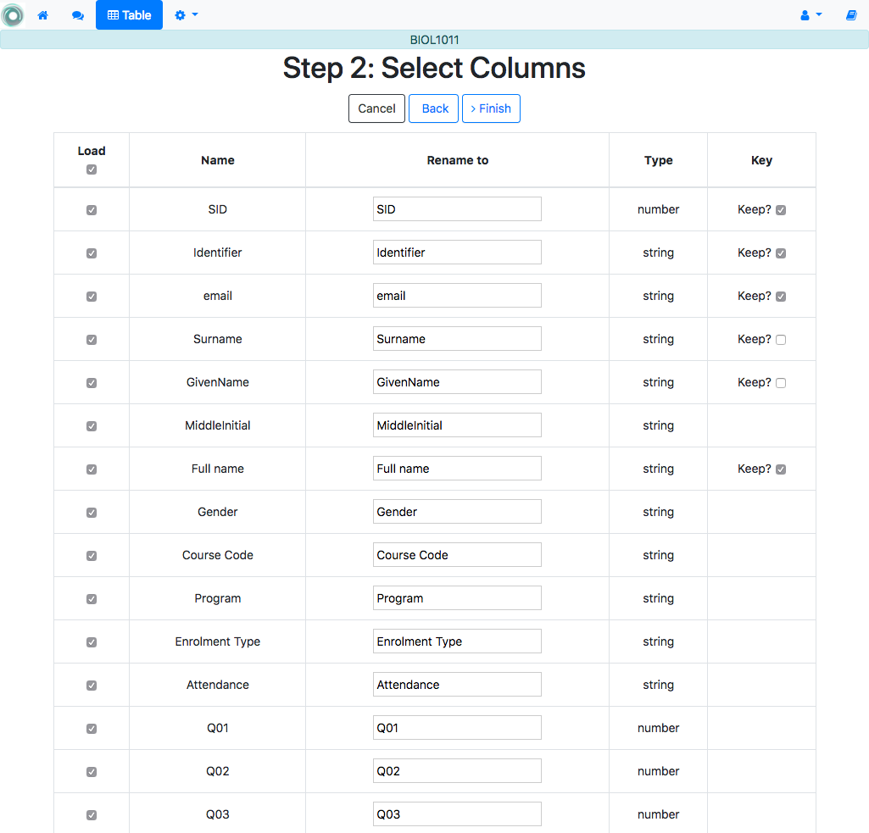Click the 'Step 2: Select Columns' heading

tap(434, 68)
